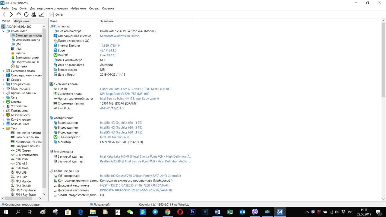Expand the Системная плата tree node
The image size is (386, 217).
[x=3, y=71]
